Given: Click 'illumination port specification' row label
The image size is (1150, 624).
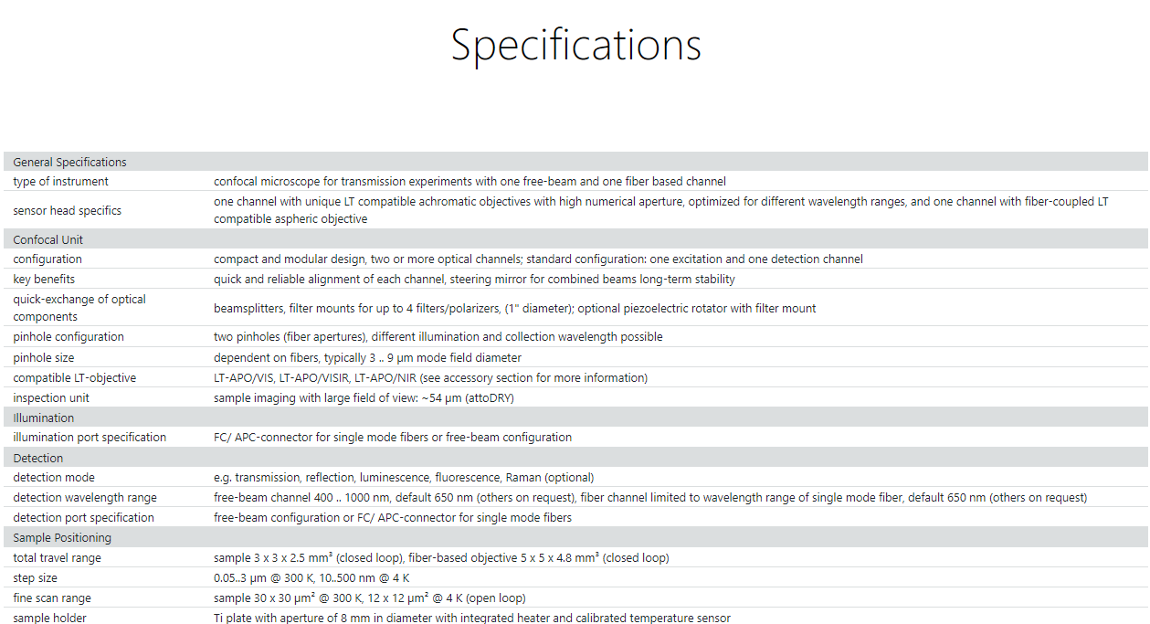Looking at the screenshot, I should (90, 437).
